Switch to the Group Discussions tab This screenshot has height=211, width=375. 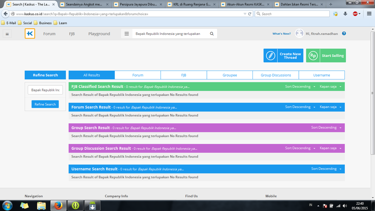point(276,75)
